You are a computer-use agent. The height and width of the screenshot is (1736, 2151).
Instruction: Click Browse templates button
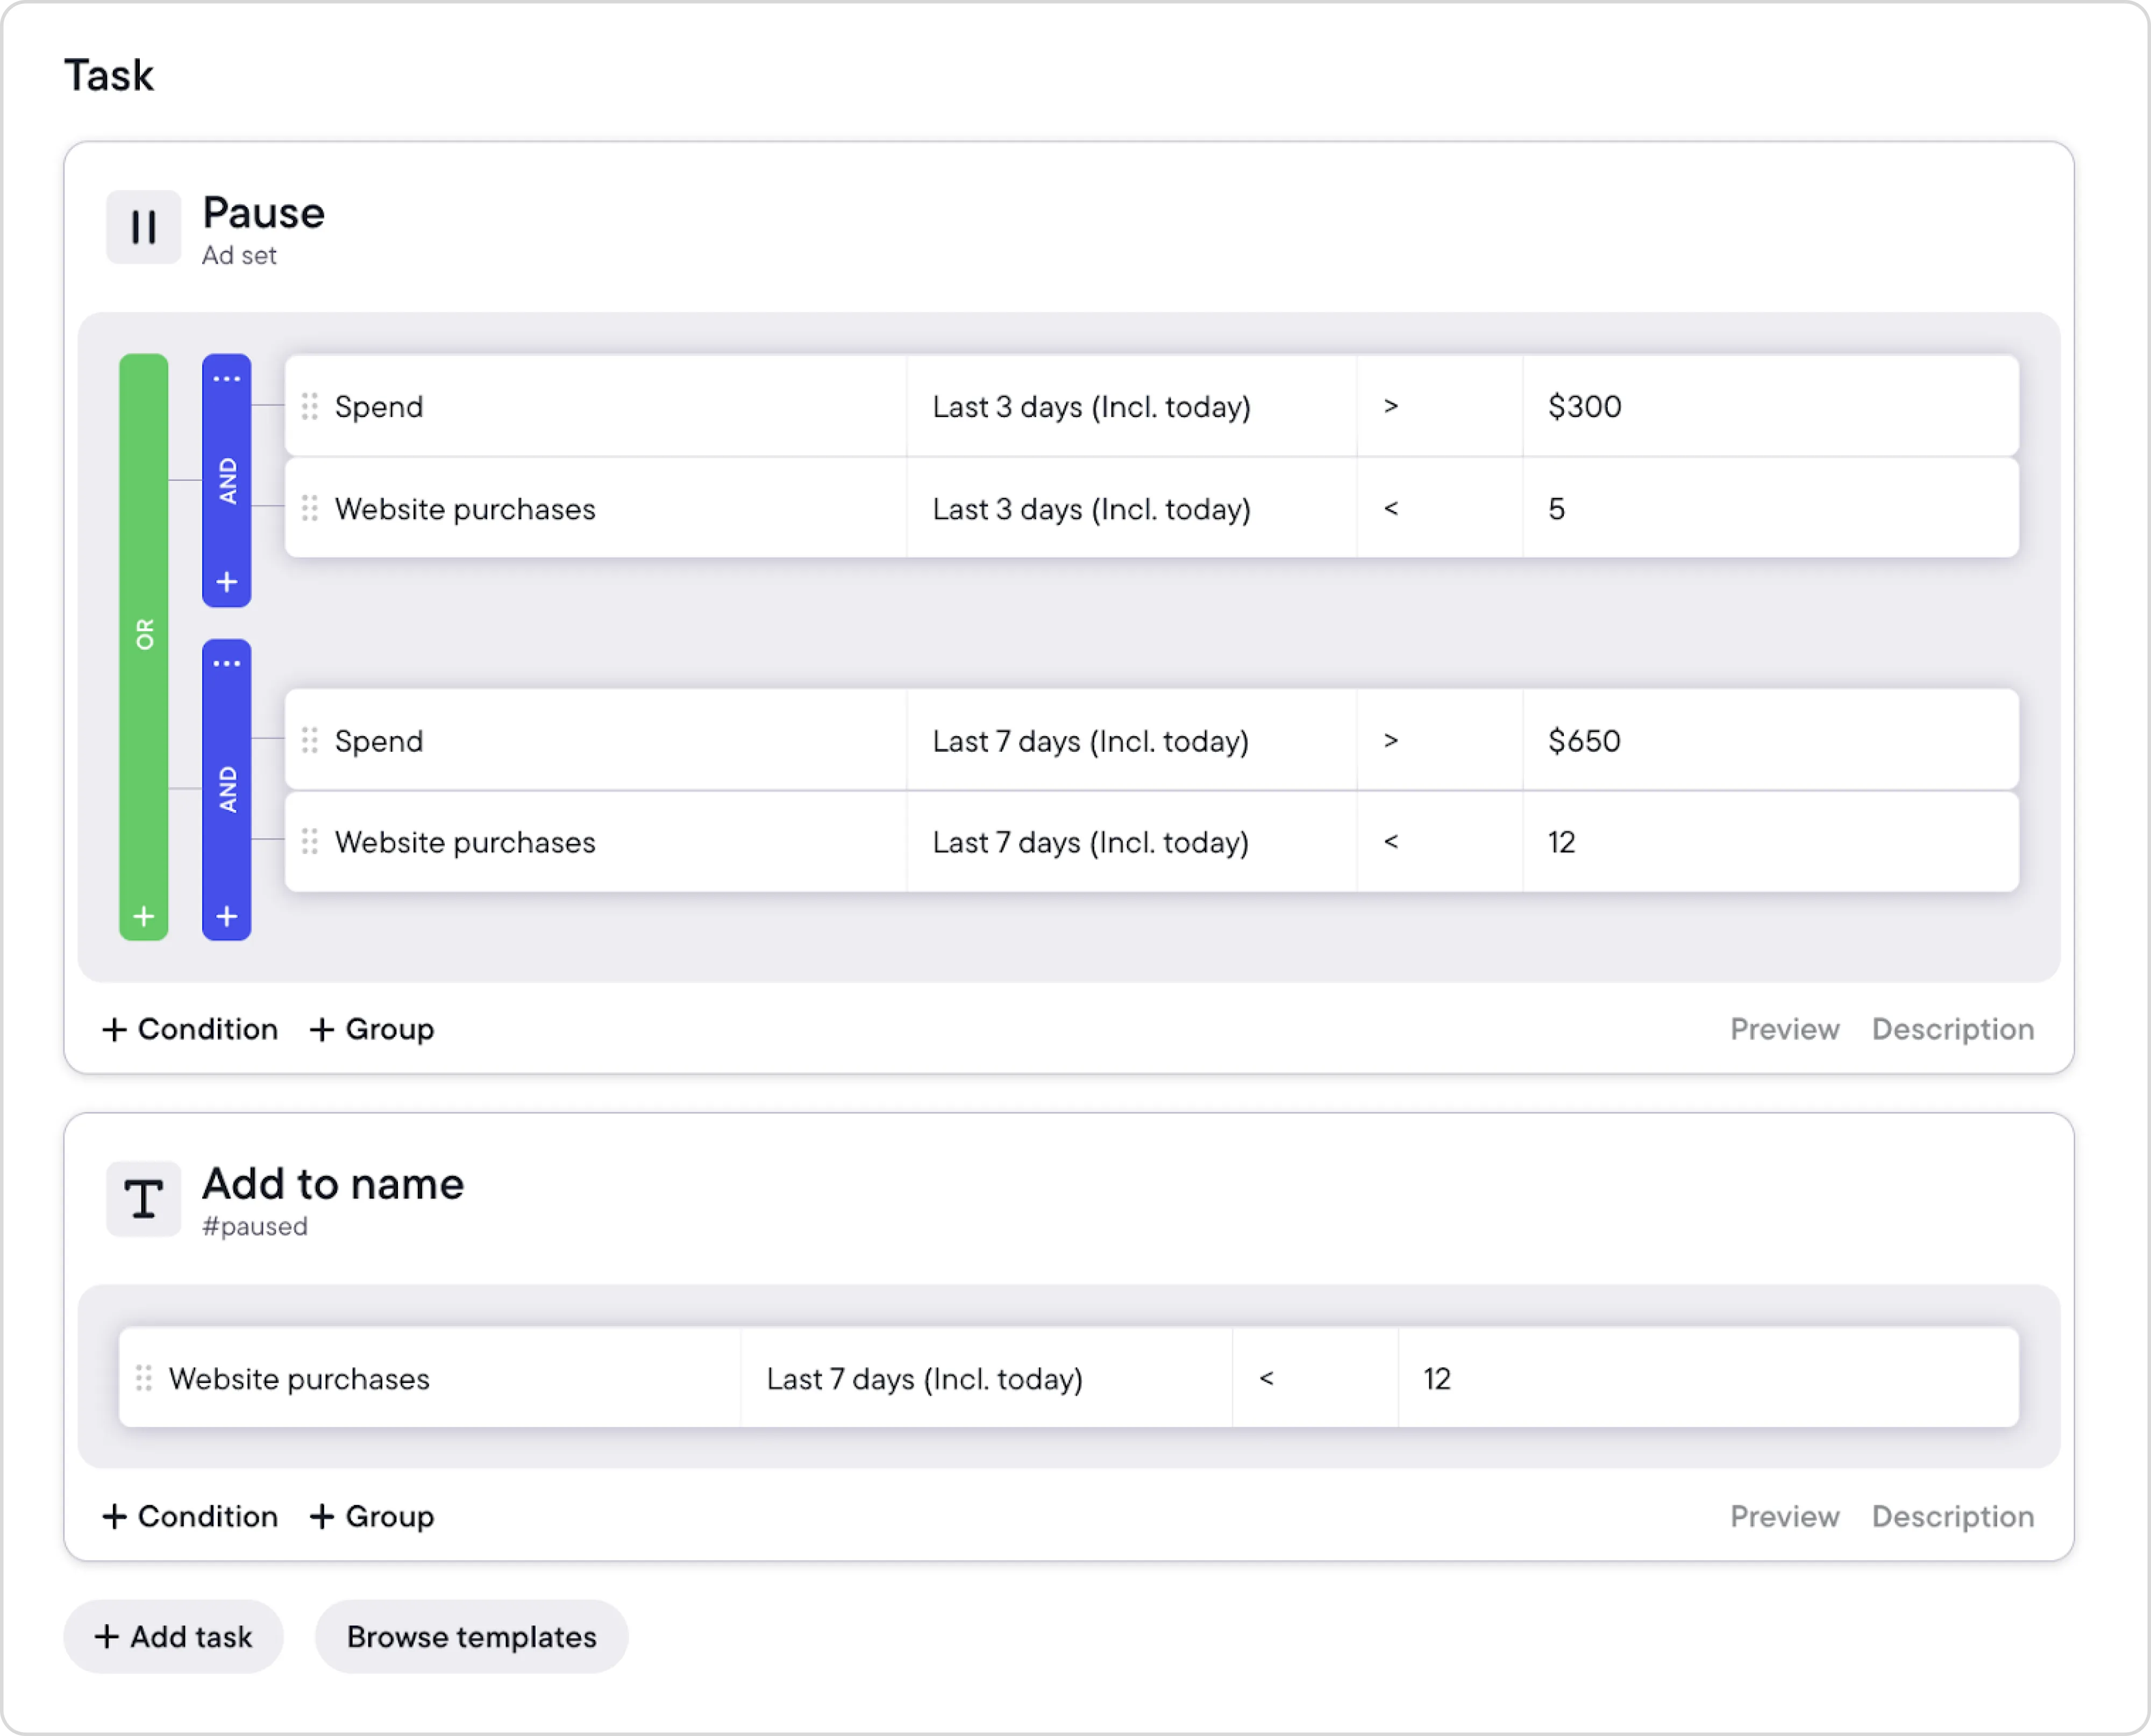coord(471,1636)
